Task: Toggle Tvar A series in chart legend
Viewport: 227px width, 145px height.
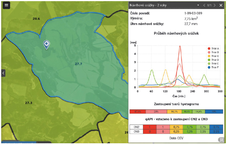Action: pos(213,49)
